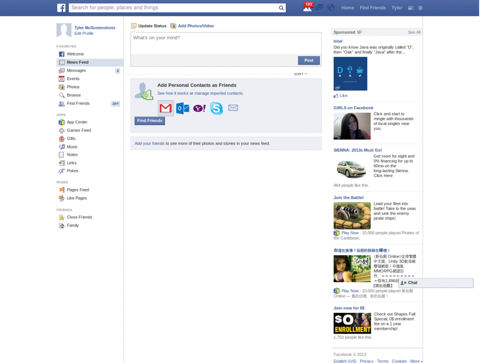The height and width of the screenshot is (363, 484).
Task: Open Join the Battle! ad title
Action: click(x=348, y=198)
